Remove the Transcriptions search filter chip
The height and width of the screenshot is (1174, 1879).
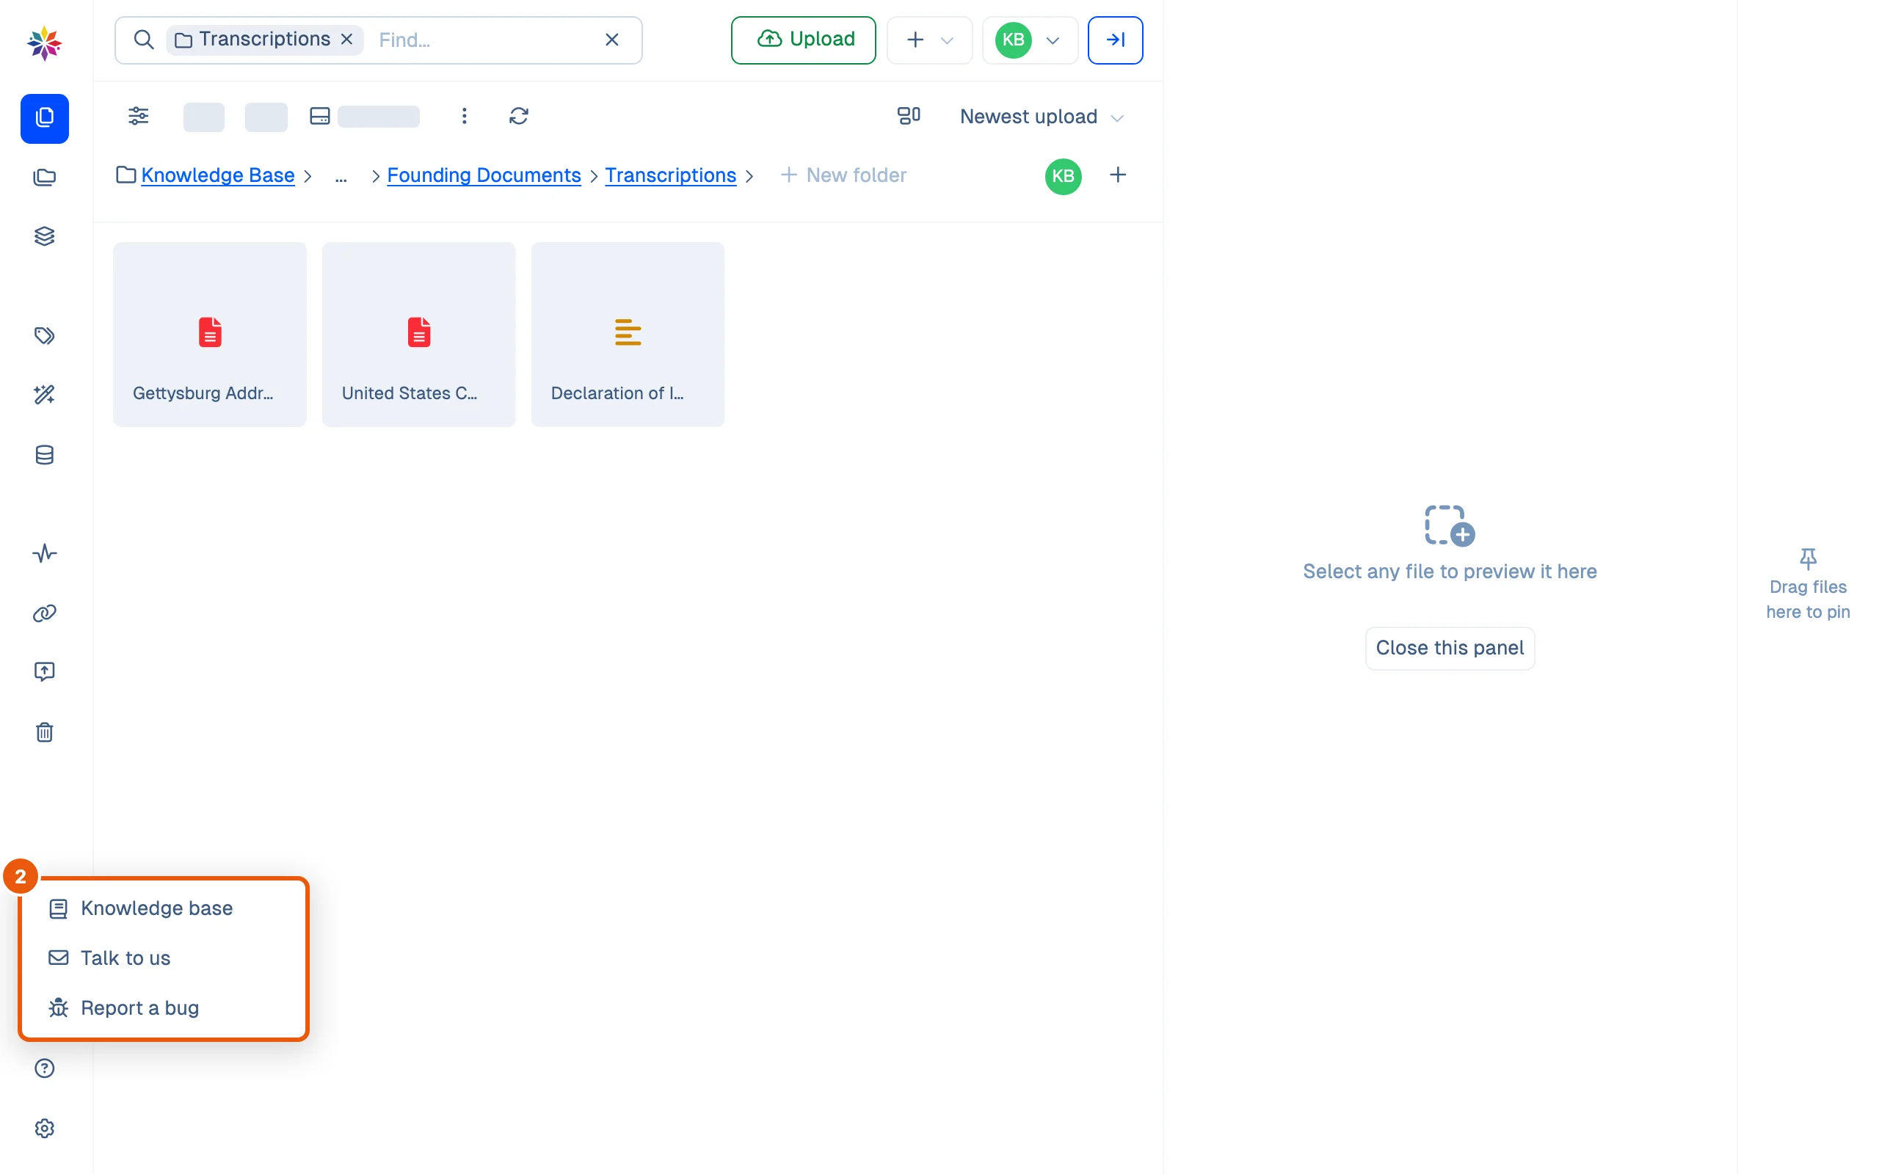click(347, 39)
